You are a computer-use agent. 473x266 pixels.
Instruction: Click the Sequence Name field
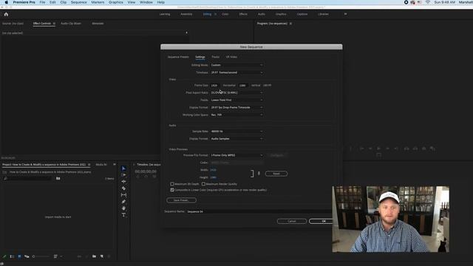[x=259, y=211]
